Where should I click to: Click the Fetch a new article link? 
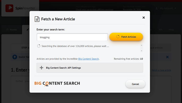[162, 70]
